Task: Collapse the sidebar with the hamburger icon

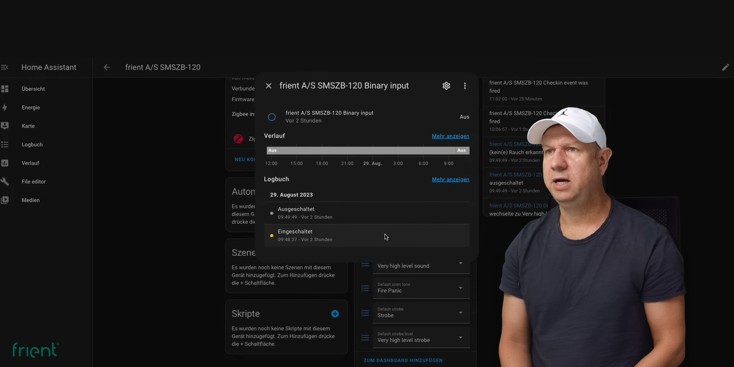Action: (5, 67)
